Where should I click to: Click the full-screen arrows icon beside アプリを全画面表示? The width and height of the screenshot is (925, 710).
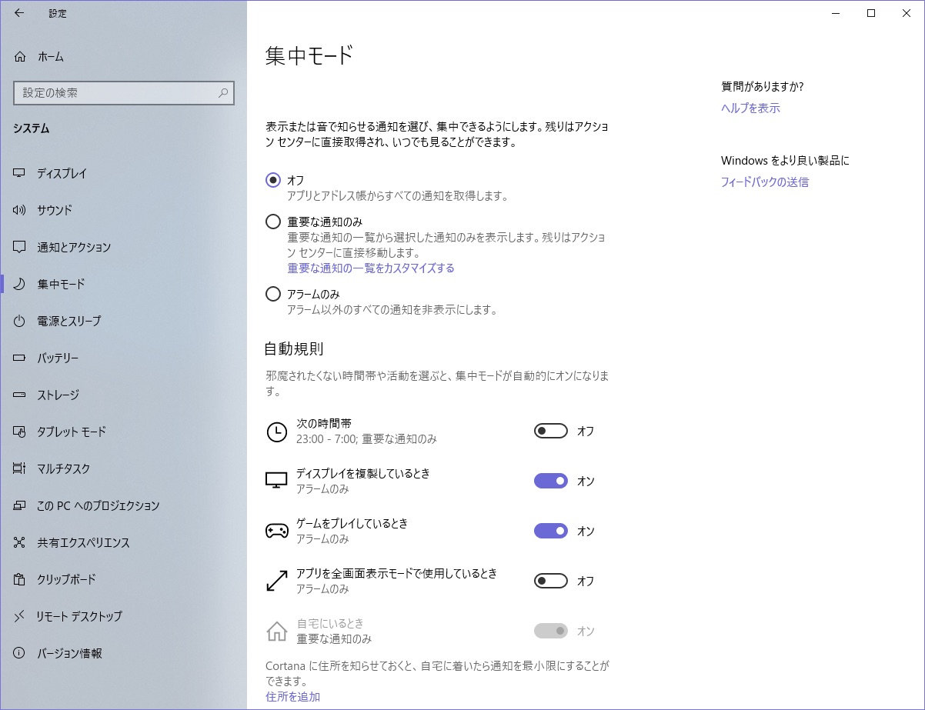coord(276,581)
